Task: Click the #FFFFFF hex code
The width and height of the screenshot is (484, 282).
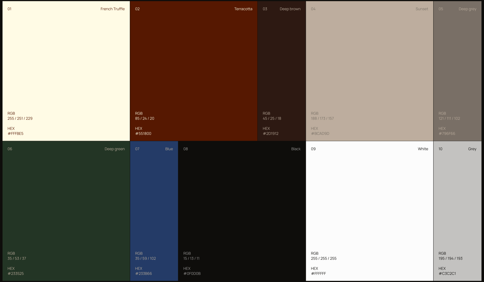Action: coord(318,273)
